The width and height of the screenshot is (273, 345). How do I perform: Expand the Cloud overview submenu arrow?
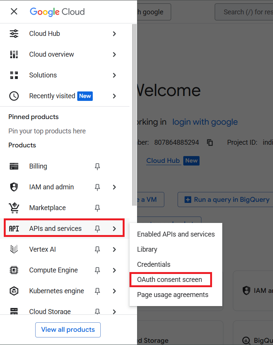tap(114, 54)
